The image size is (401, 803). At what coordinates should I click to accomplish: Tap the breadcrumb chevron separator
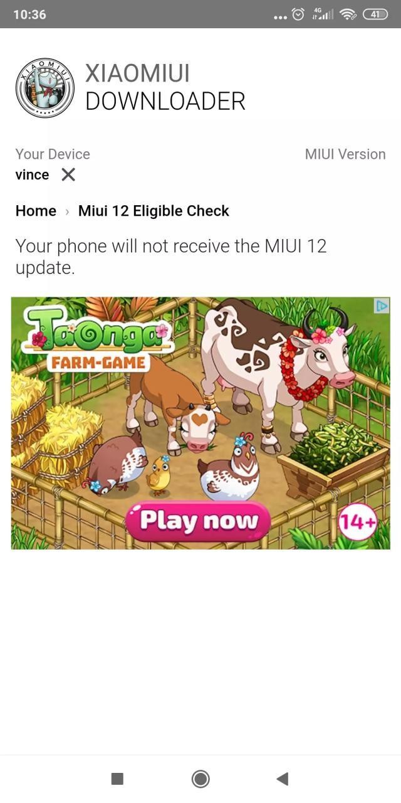pos(67,211)
